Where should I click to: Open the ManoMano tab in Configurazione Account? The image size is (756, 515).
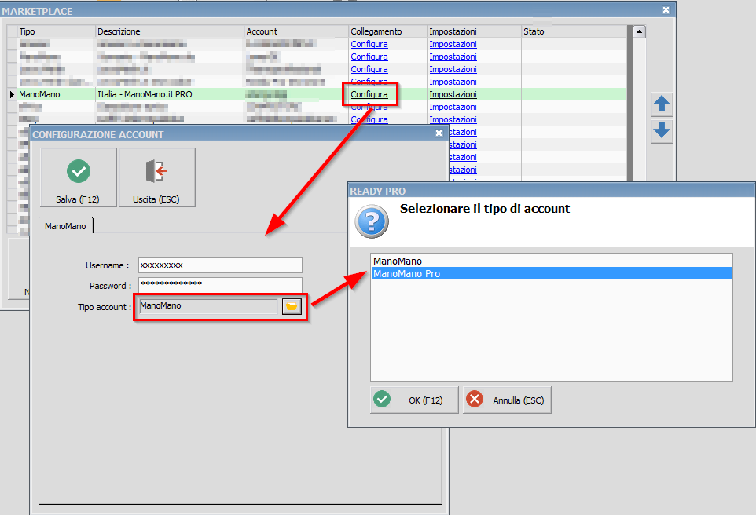pos(65,226)
